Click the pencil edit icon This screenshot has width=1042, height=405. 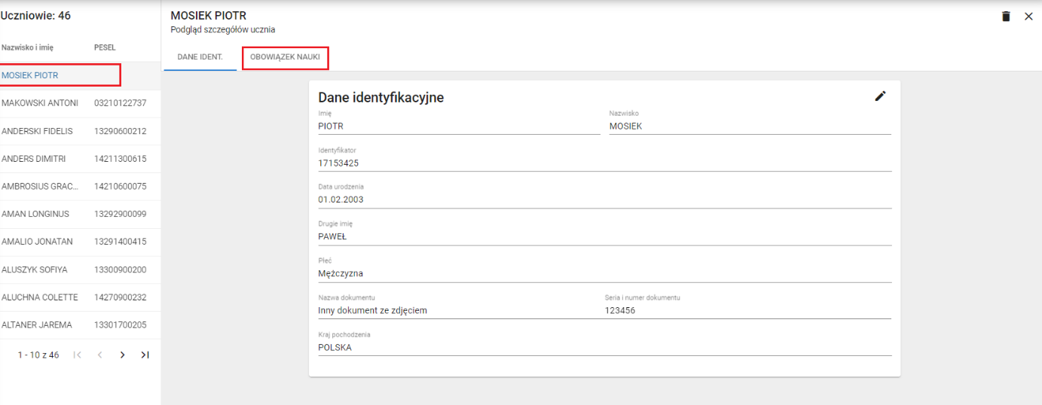coord(880,96)
